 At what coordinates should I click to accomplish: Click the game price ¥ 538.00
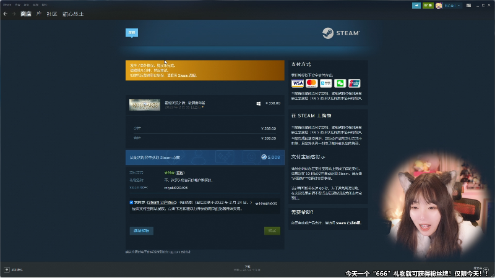[273, 103]
